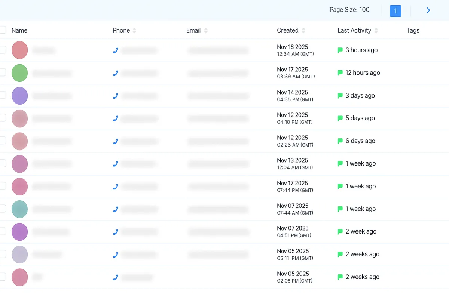The width and height of the screenshot is (449, 299).
Task: Click the chat icon beside 5 days ago
Action: pos(340,118)
